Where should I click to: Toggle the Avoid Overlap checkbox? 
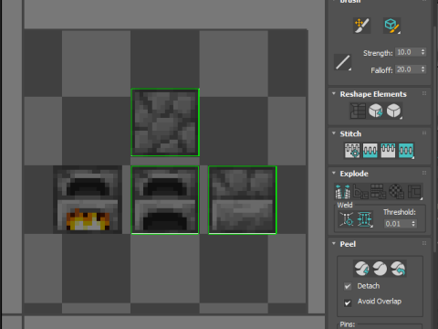tap(348, 302)
